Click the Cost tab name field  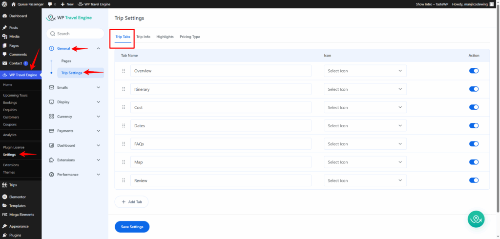point(221,107)
